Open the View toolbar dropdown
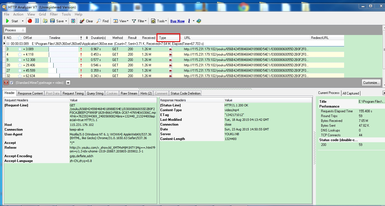 coord(127,21)
